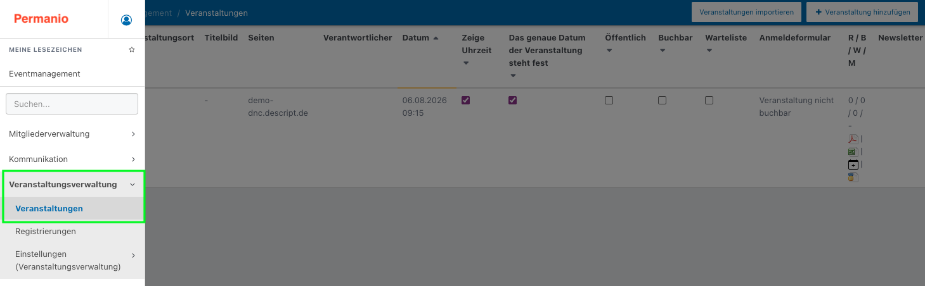Screen dimensions: 925x286
Task: Click the Verantwortlicher column header
Action: (358, 38)
